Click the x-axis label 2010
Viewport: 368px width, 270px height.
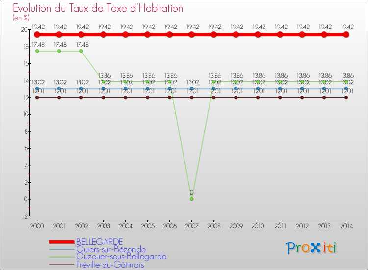point(258,226)
